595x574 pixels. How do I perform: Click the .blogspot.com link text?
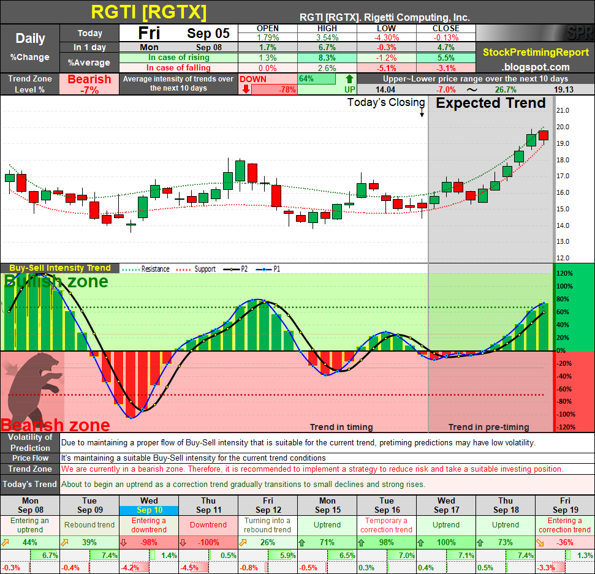pos(536,67)
